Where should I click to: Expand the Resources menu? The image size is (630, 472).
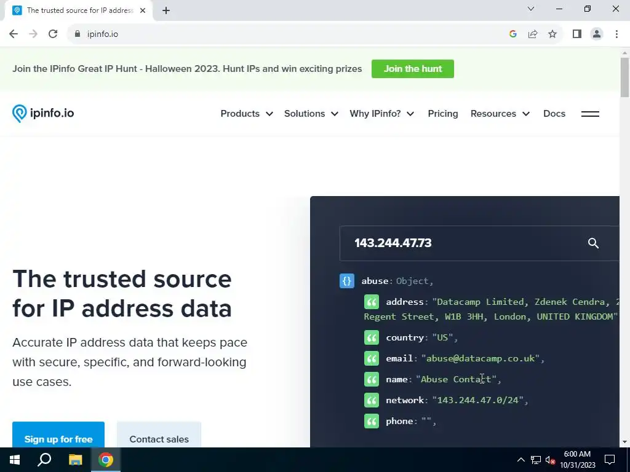coord(500,114)
